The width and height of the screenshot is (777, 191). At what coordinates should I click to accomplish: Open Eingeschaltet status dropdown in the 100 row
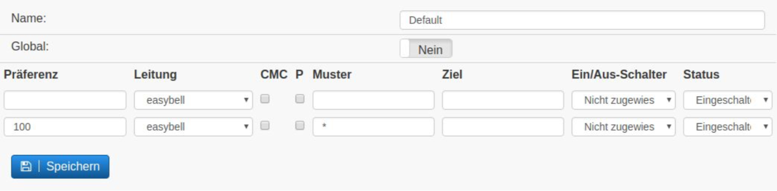point(728,127)
